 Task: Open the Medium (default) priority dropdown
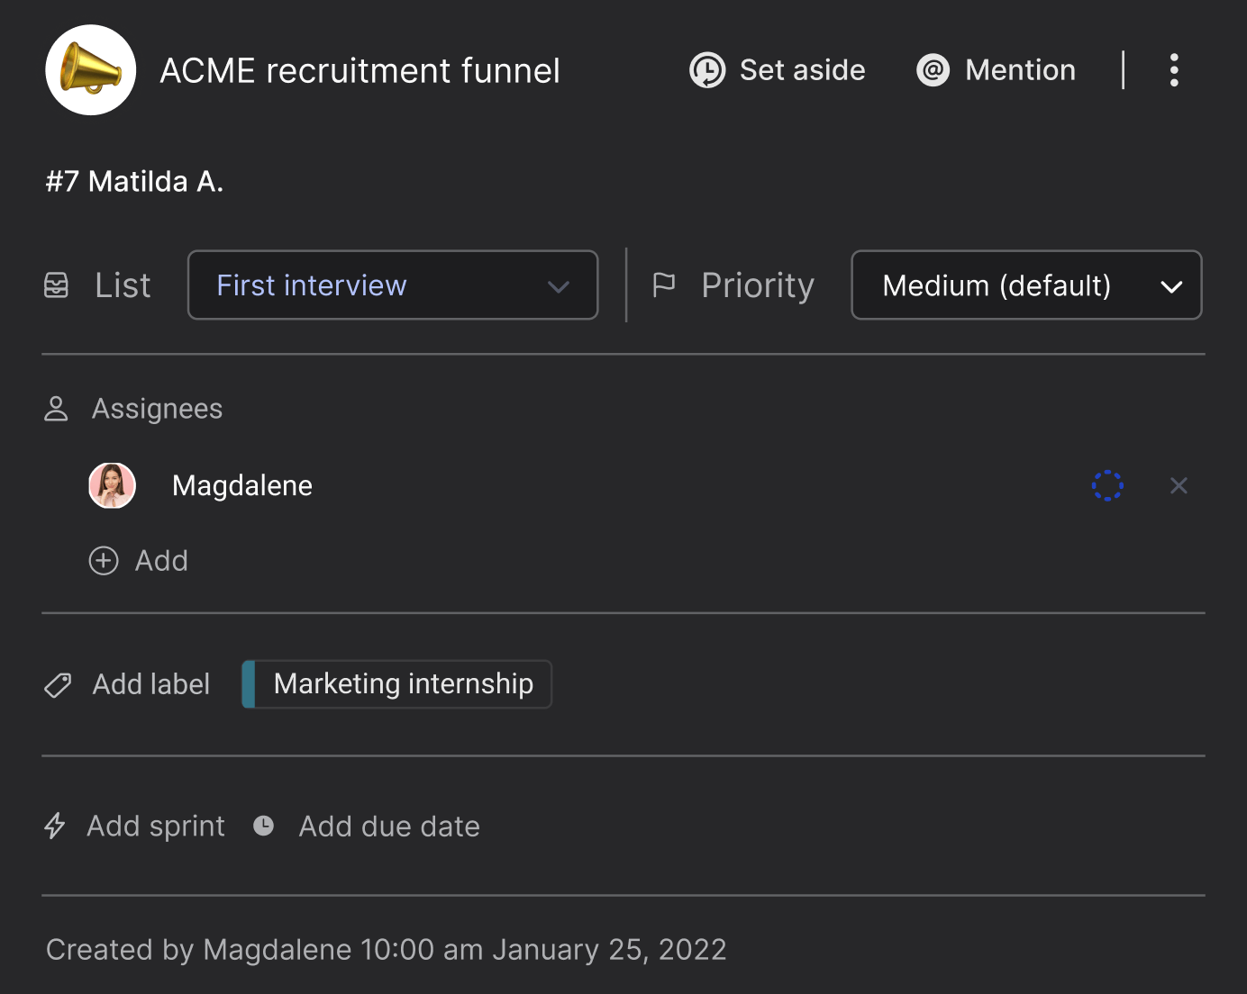[1026, 285]
